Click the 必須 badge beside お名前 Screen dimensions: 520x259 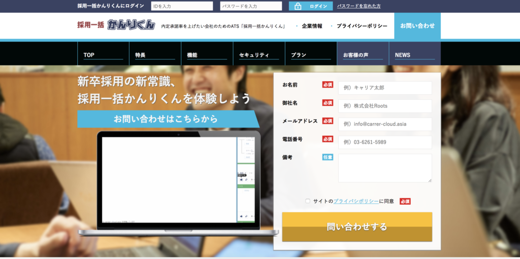328,85
